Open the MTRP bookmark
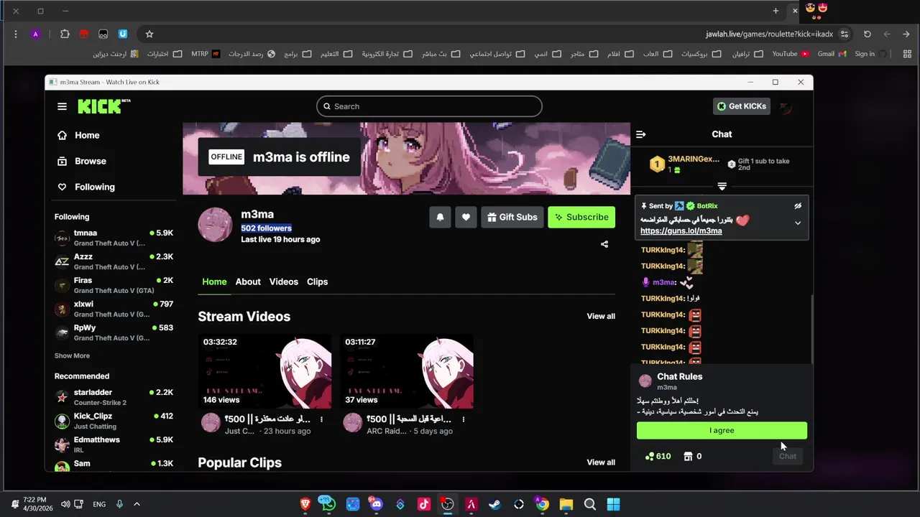Image resolution: width=920 pixels, height=517 pixels. pos(206,54)
